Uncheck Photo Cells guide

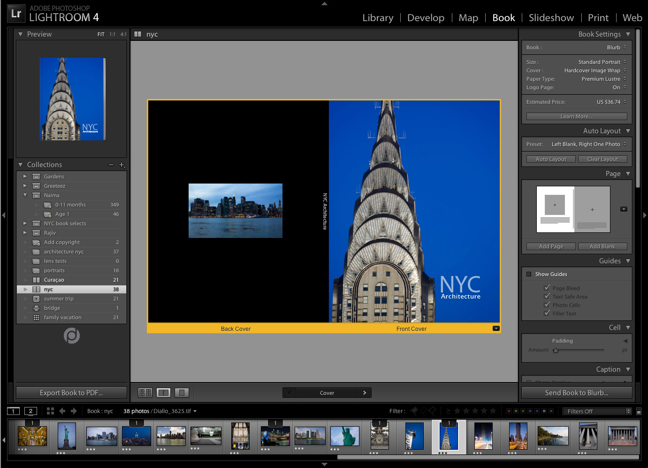coord(547,305)
